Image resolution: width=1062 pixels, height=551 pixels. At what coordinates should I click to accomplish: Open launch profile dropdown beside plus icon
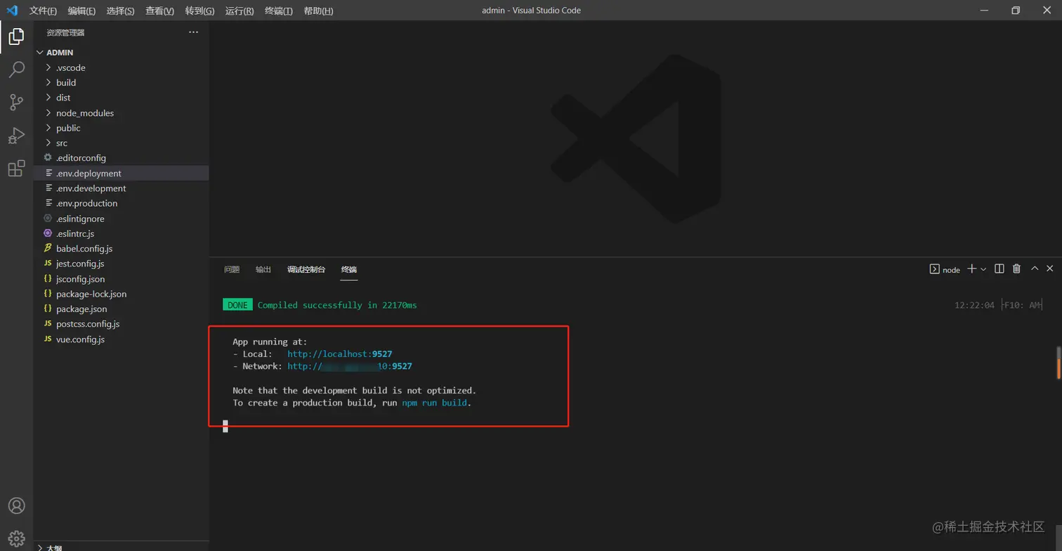click(983, 269)
